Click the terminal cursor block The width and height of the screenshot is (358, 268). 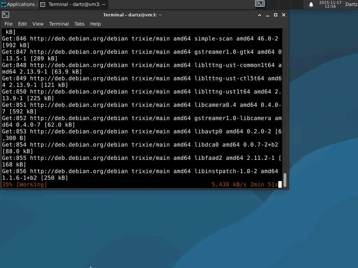pos(280,184)
